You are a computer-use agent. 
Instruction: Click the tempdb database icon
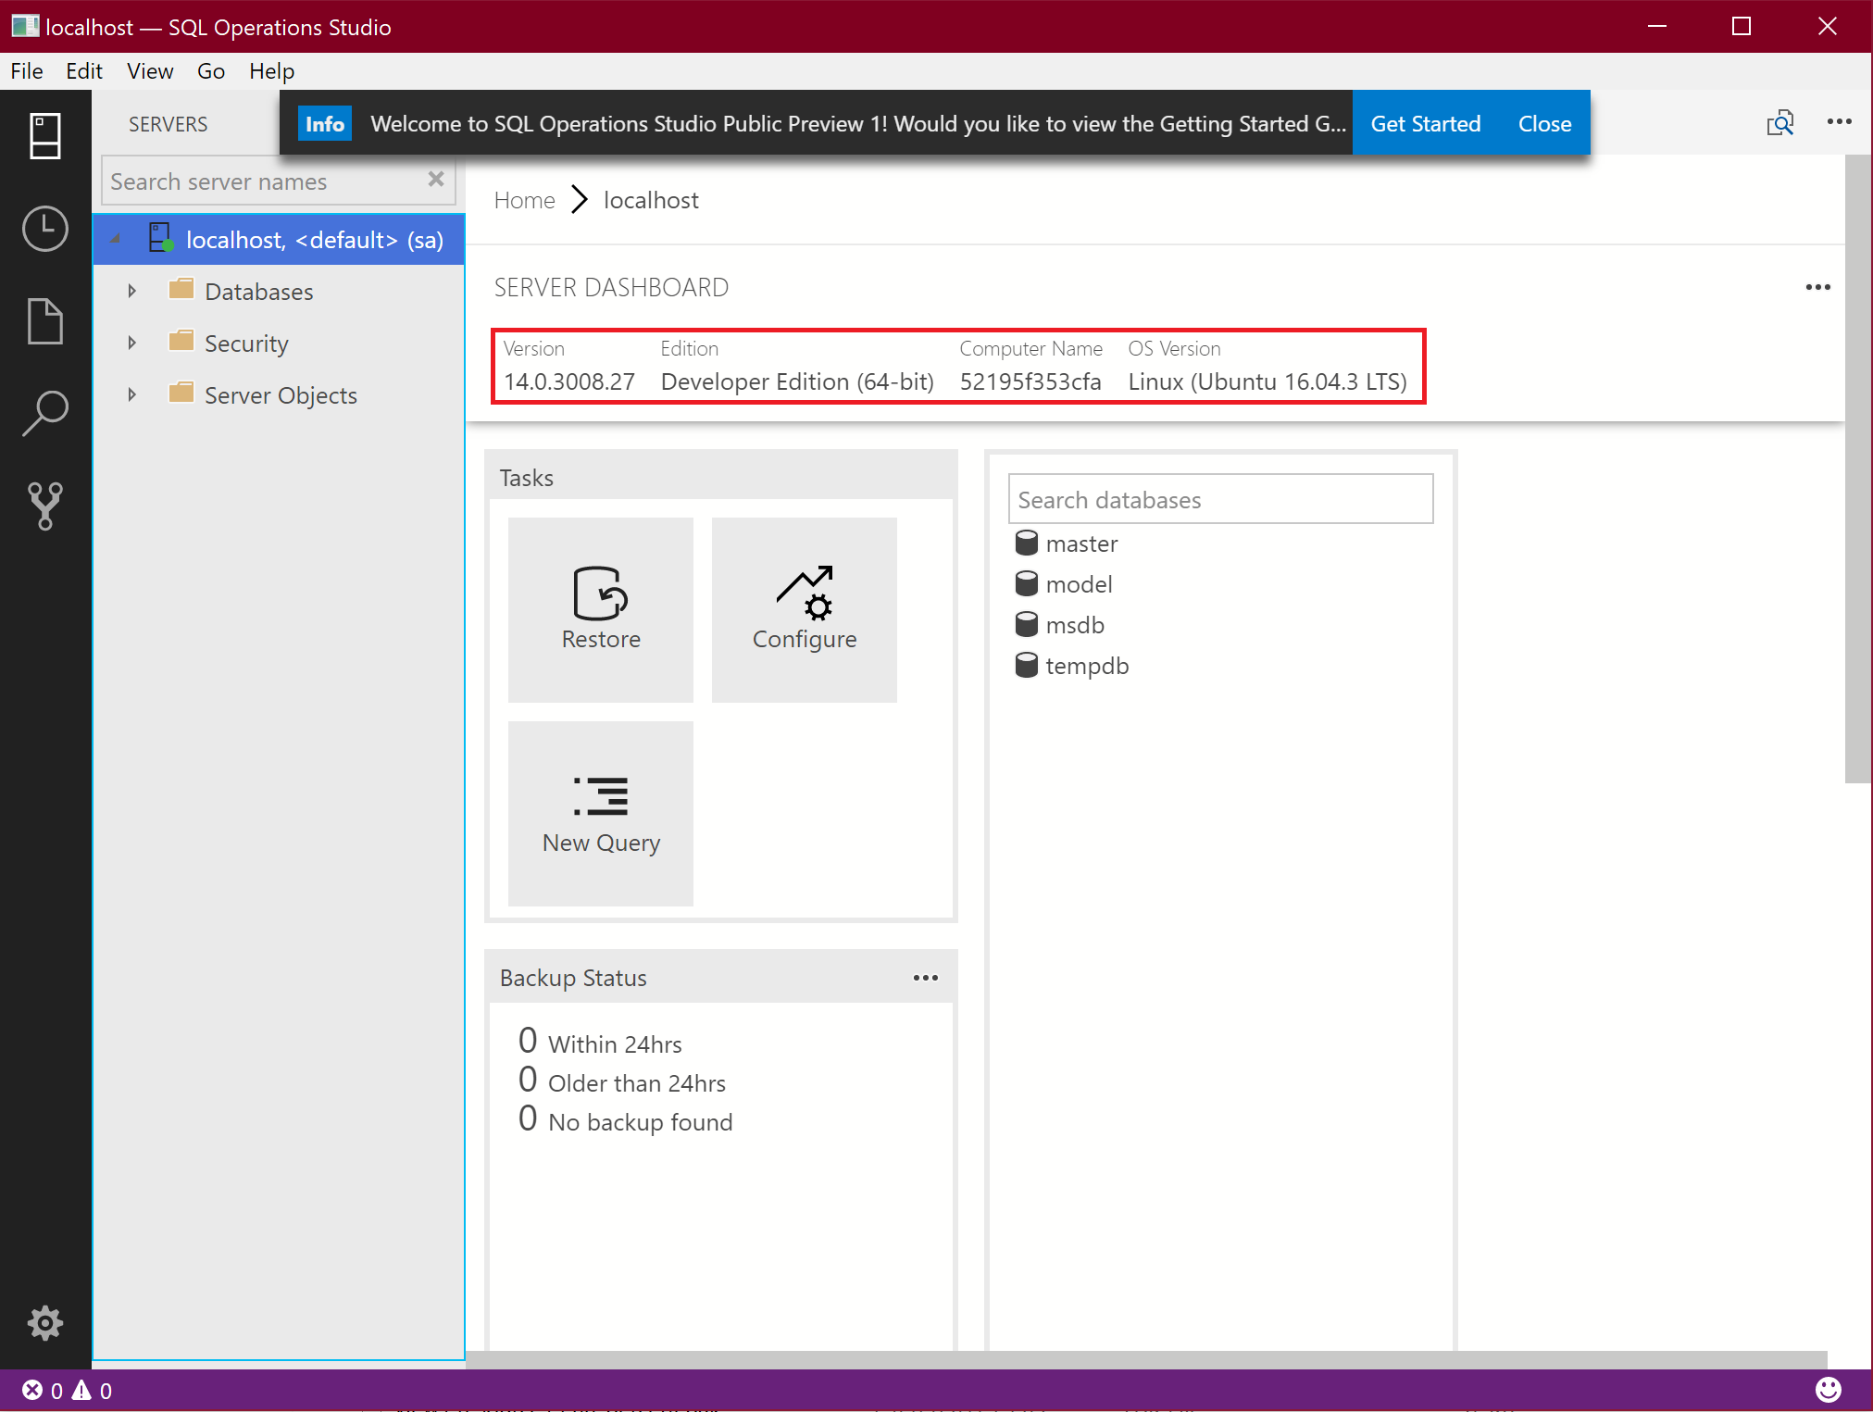coord(1027,666)
